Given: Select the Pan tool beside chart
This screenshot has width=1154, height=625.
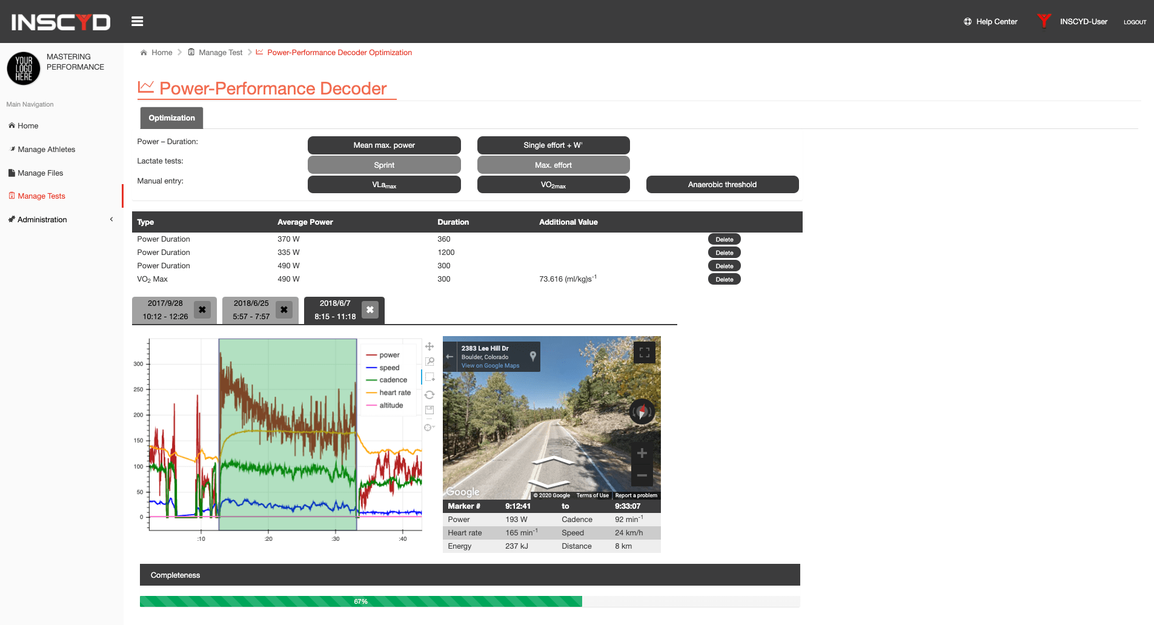Looking at the screenshot, I should tap(429, 346).
